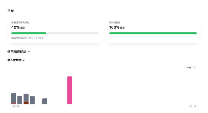Viewport: 208px width, 113px height.
Task: Click the 程式碼審查 card title
Action: pos(115,23)
